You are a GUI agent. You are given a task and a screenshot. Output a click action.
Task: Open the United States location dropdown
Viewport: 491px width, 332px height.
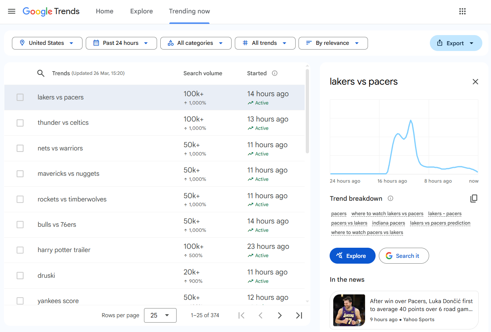[47, 43]
